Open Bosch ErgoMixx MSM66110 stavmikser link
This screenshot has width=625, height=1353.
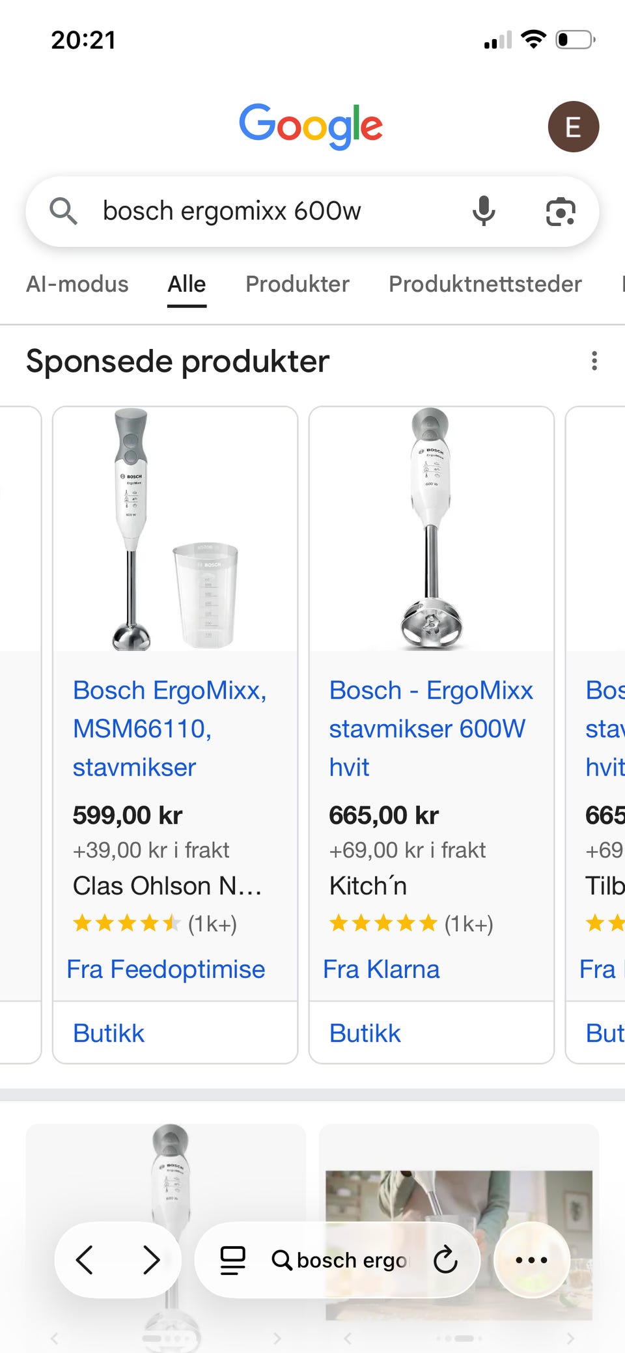[169, 728]
